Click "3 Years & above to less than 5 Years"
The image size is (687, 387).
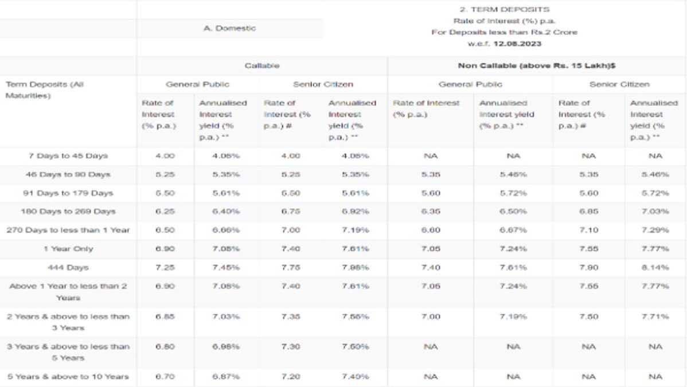pyautogui.click(x=68, y=352)
